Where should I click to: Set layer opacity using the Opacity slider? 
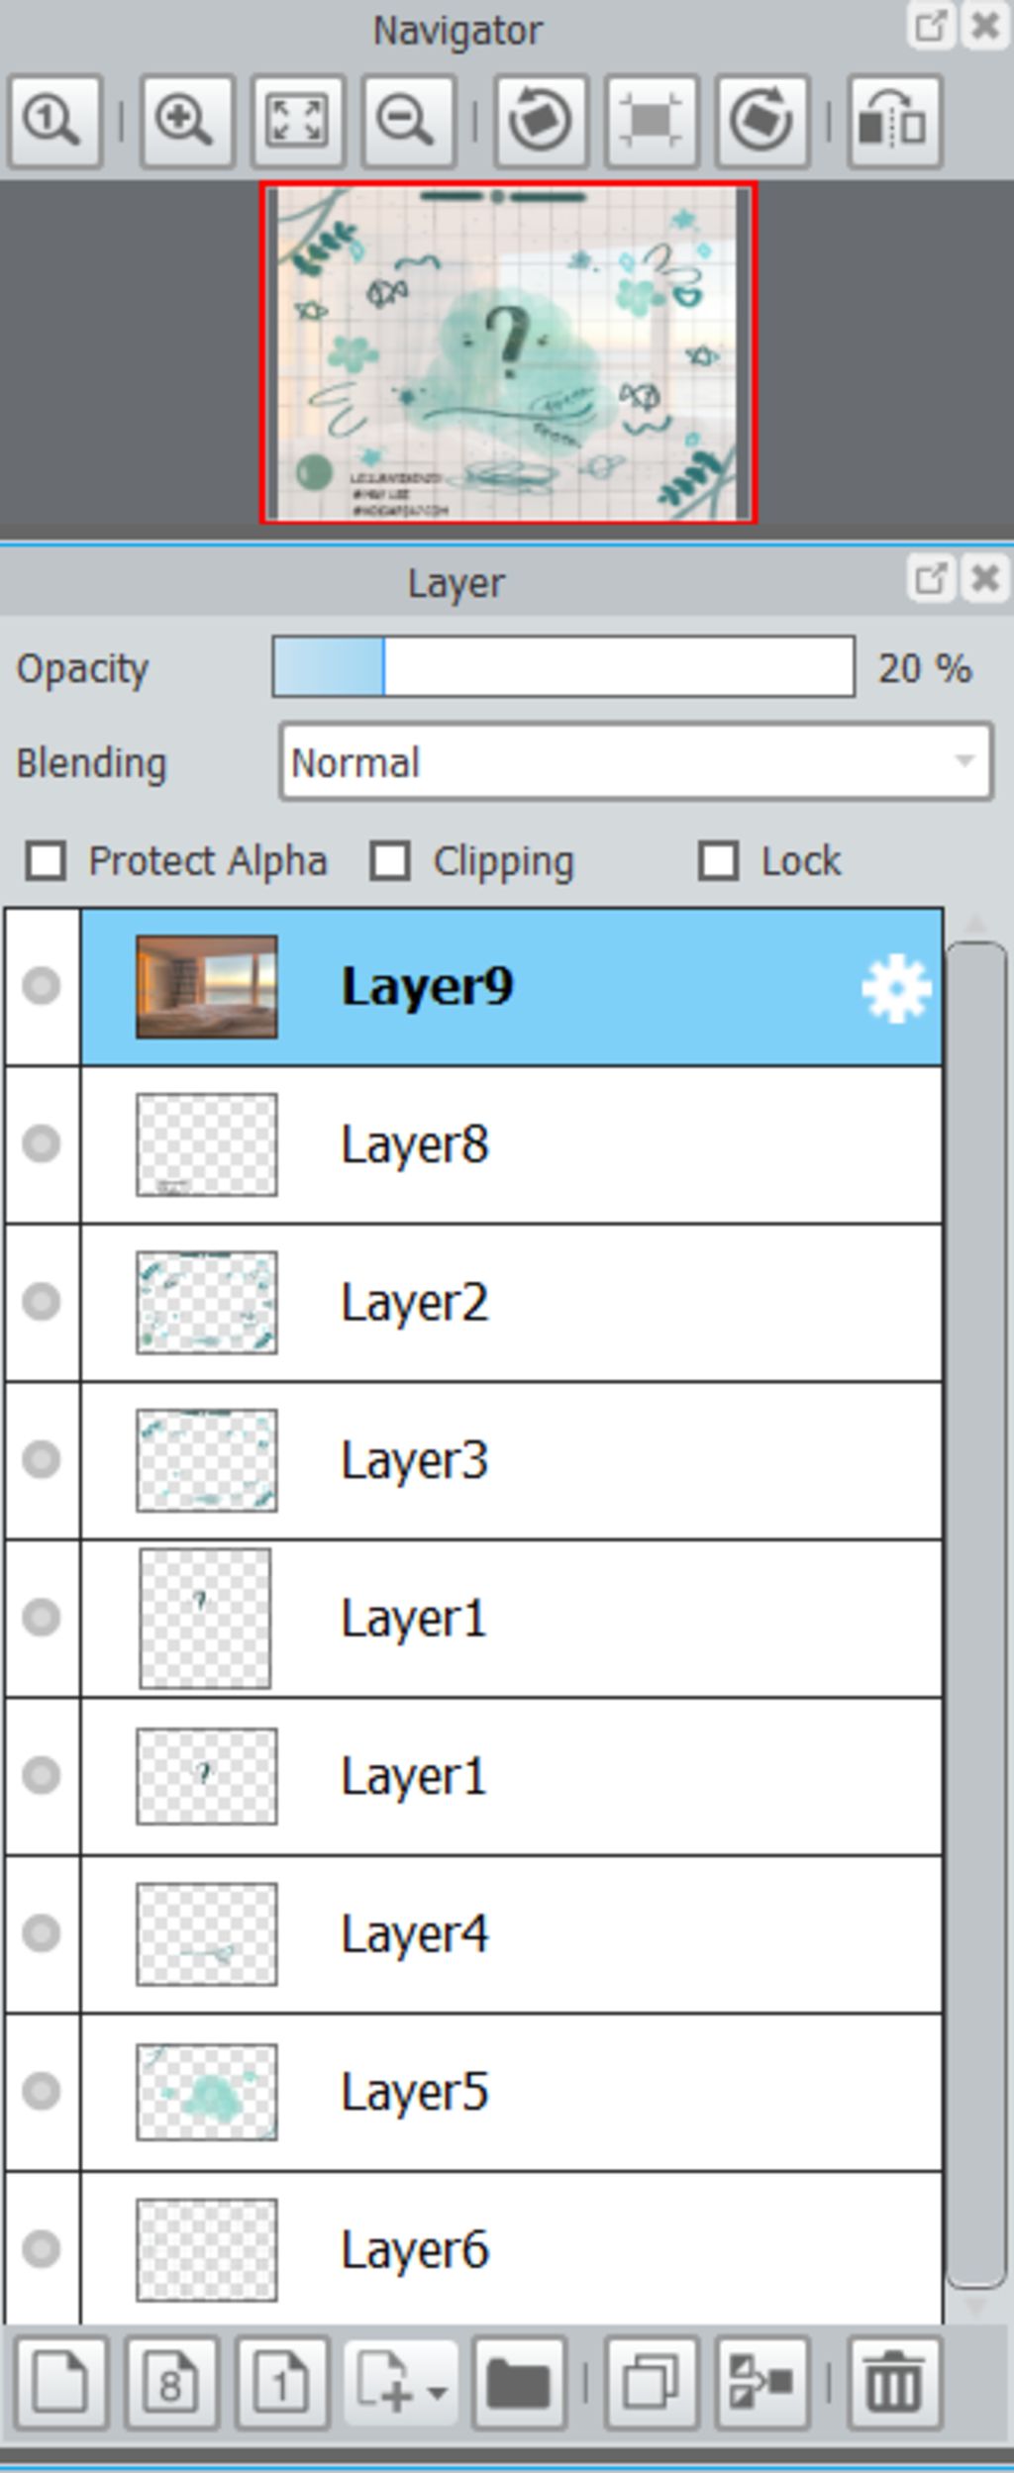coord(563,667)
